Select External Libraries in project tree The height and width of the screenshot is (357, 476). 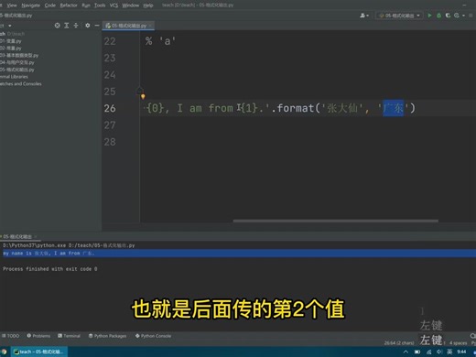click(14, 77)
